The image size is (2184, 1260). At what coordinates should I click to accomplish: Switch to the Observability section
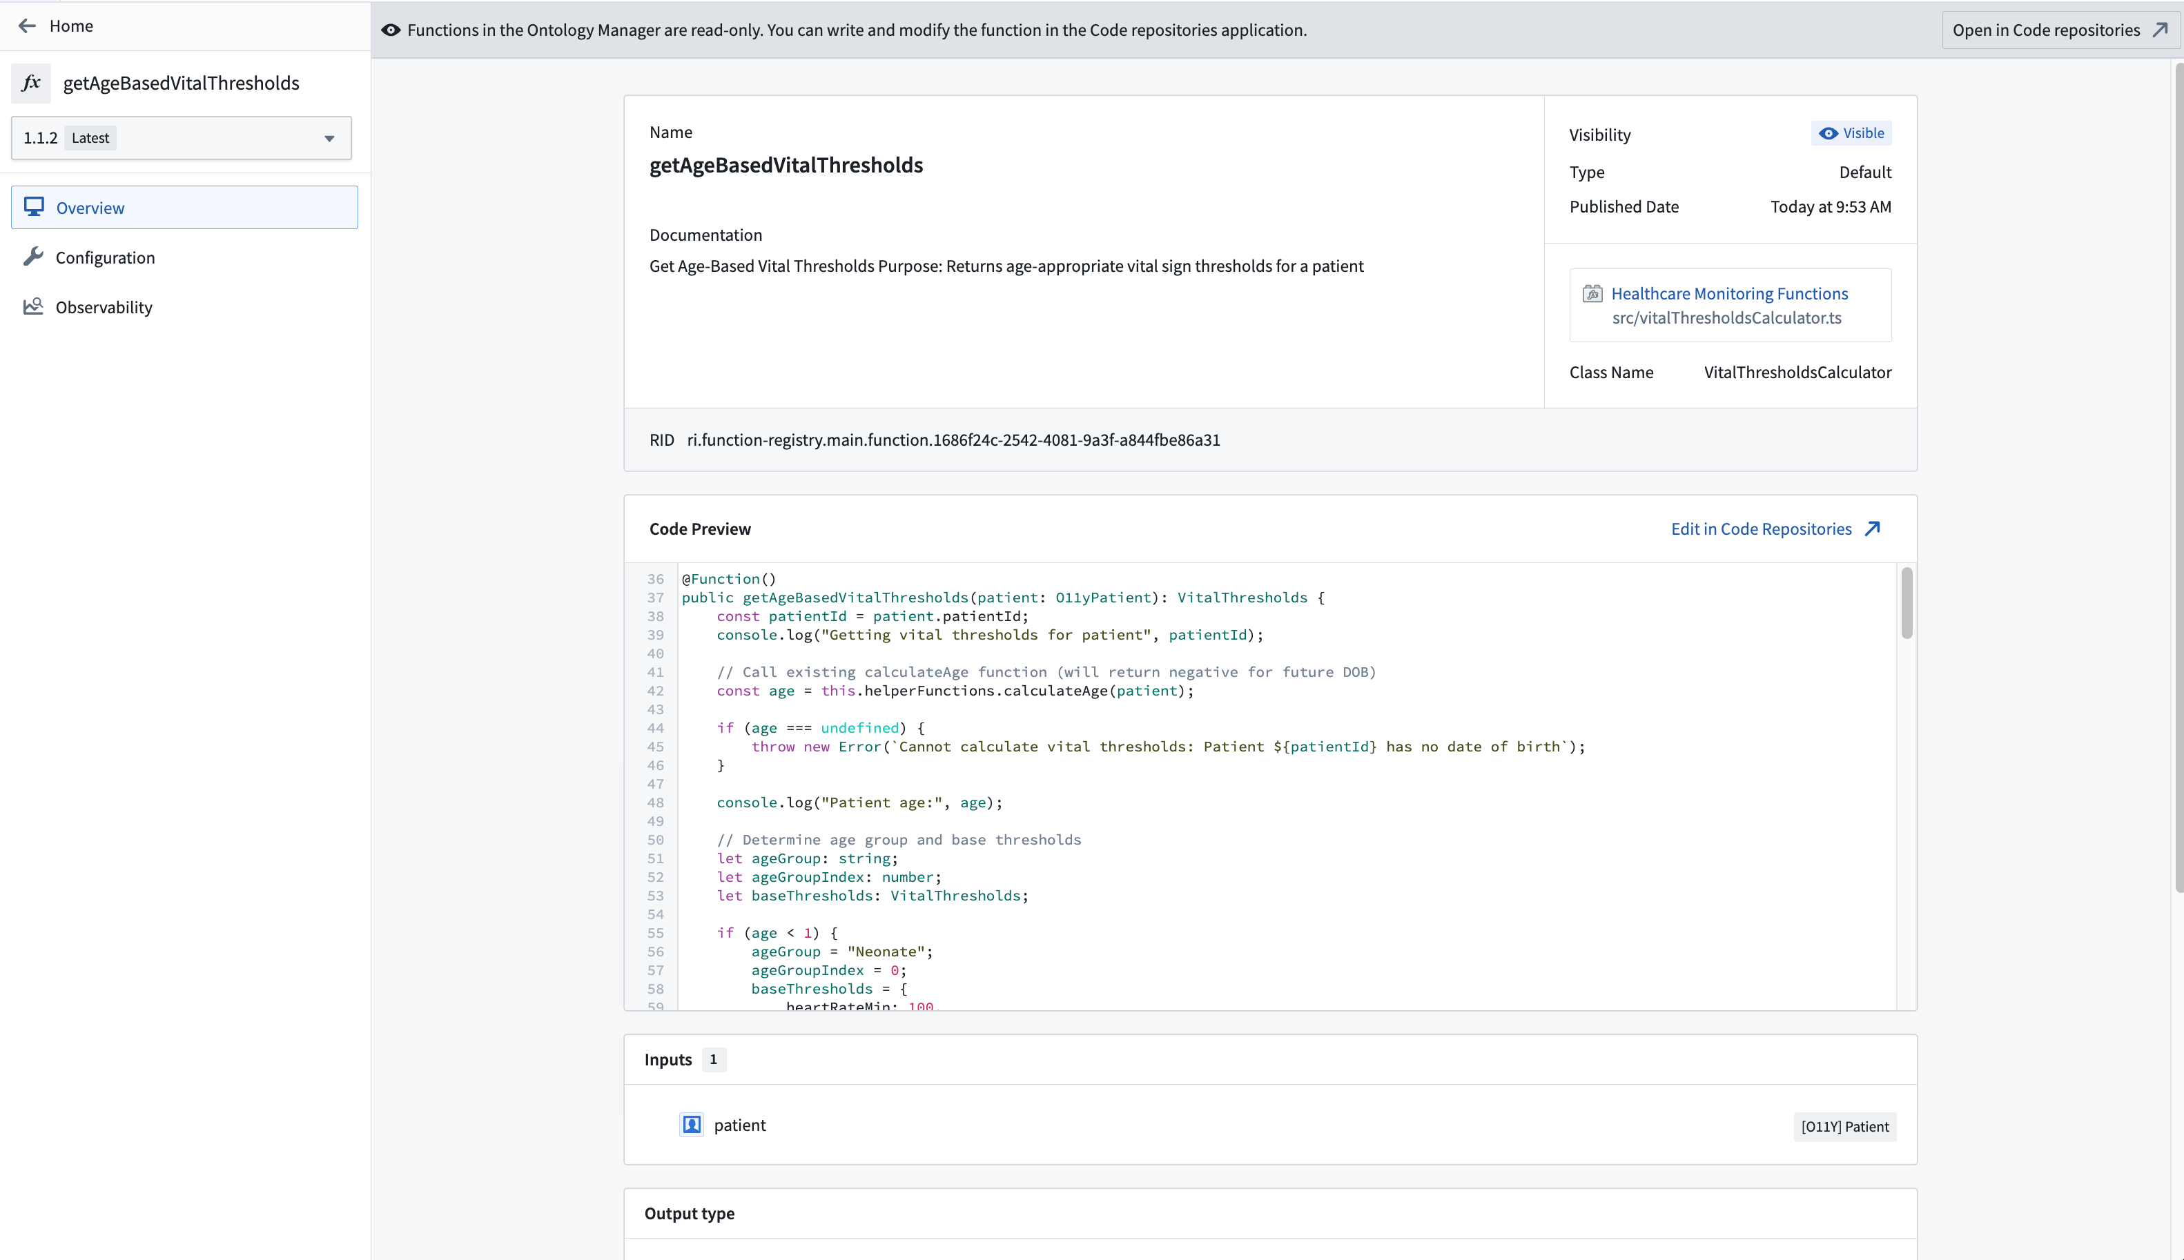[184, 306]
